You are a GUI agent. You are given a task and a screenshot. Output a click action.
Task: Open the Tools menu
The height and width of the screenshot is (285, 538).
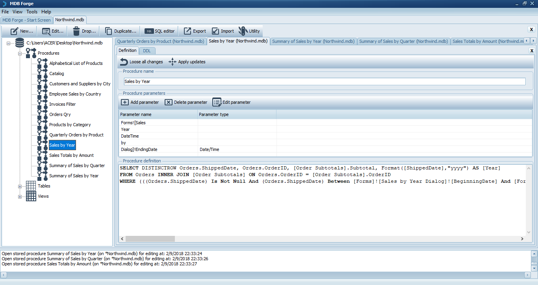coord(32,12)
